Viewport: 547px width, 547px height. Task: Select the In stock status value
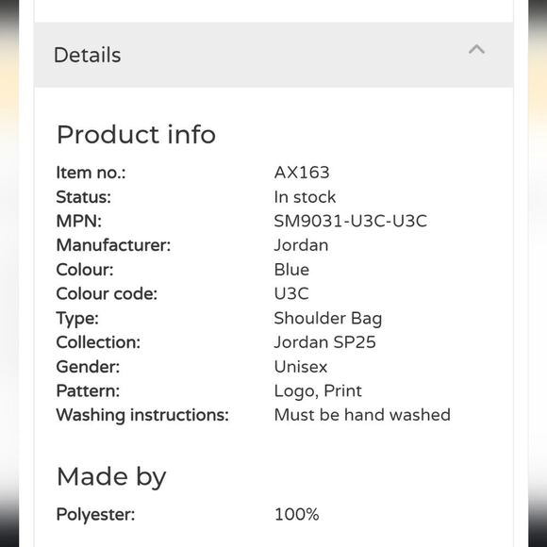pyautogui.click(x=305, y=197)
